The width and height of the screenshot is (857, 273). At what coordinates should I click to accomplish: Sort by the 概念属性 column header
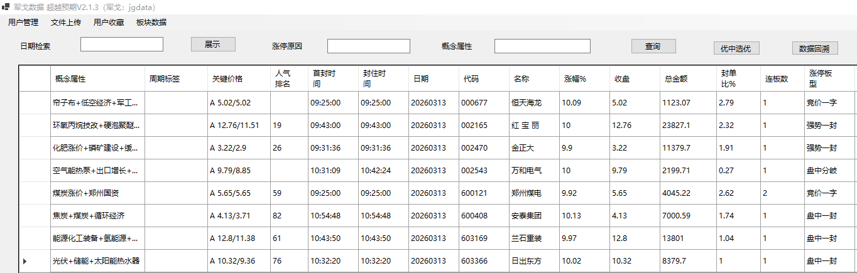click(x=97, y=79)
